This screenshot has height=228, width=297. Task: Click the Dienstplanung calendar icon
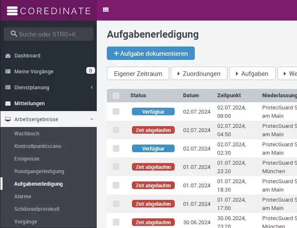tap(8, 87)
